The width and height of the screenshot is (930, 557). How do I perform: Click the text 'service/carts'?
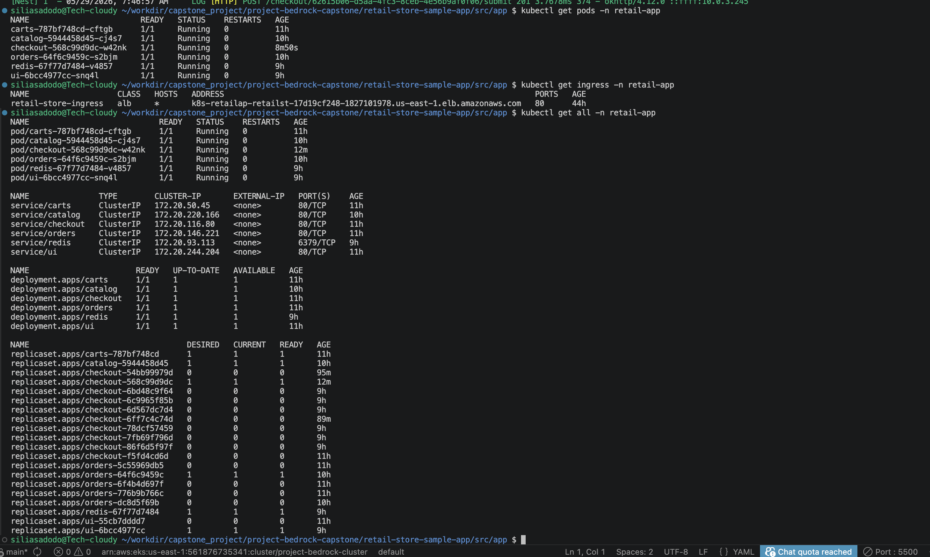tap(40, 205)
